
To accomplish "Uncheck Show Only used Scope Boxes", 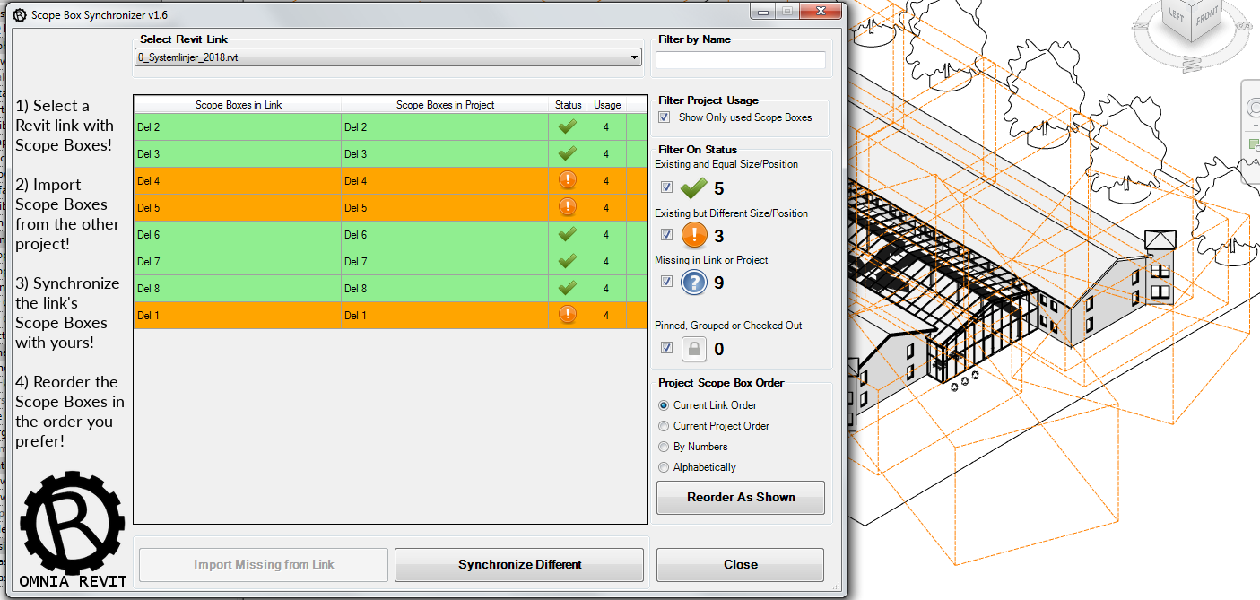I will [665, 117].
